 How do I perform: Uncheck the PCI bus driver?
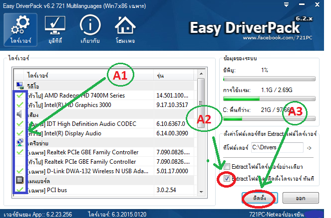20,190
